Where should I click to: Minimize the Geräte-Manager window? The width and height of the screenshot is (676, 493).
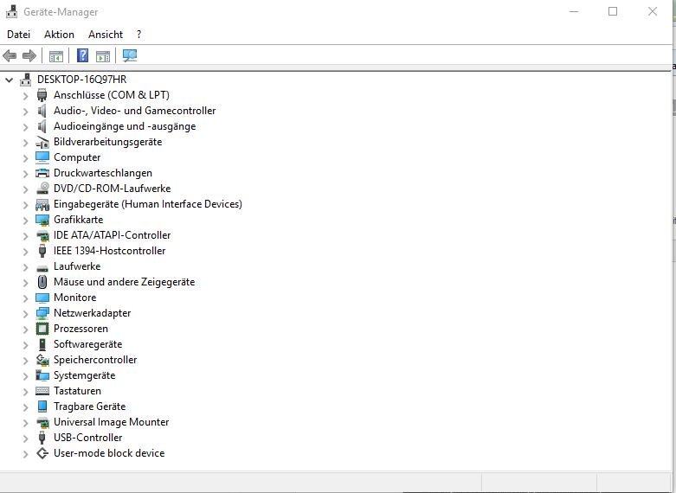pyautogui.click(x=574, y=11)
